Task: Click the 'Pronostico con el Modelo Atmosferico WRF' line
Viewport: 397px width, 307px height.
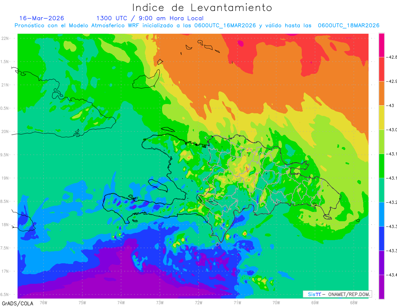Action: tap(197, 26)
